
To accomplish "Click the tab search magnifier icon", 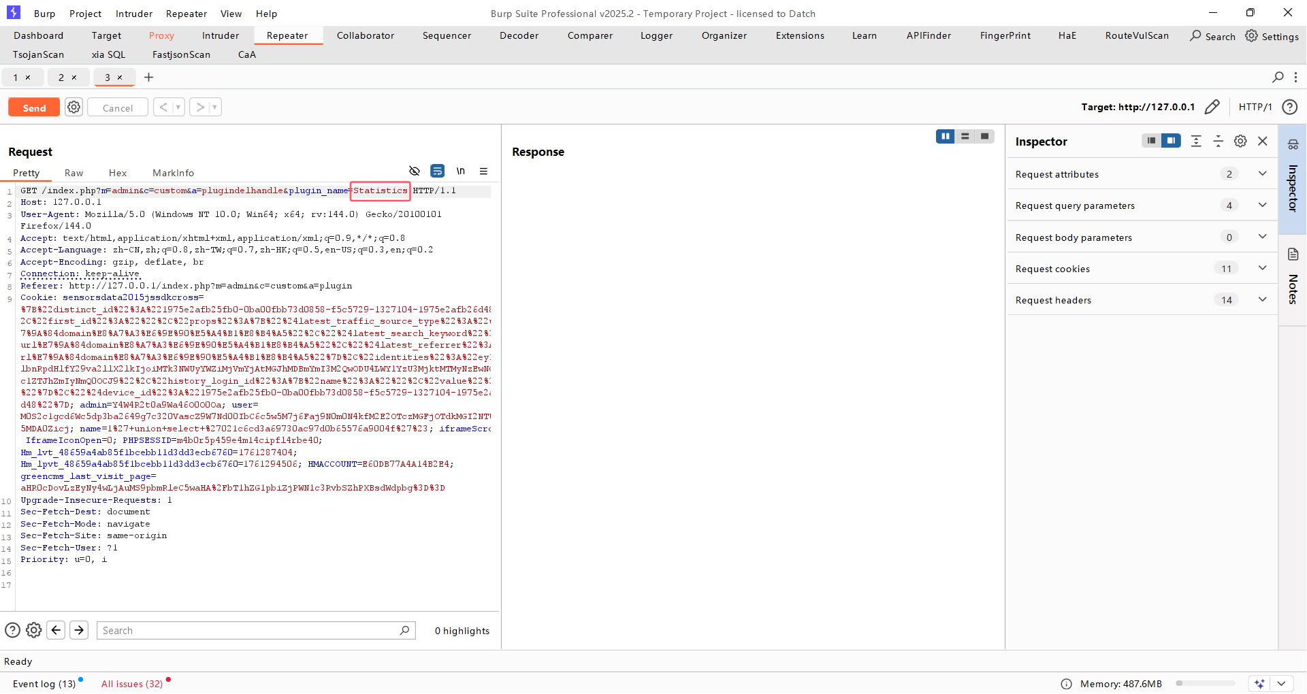I will [1278, 78].
